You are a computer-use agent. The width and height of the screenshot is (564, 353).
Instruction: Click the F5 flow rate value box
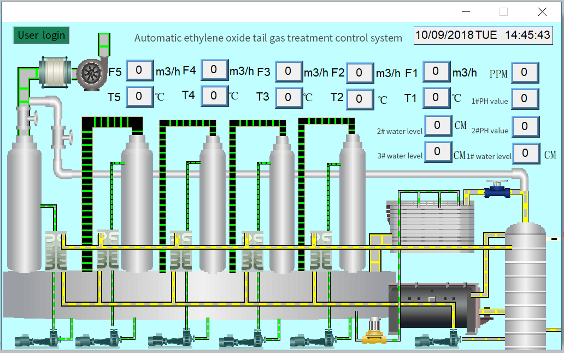click(139, 70)
